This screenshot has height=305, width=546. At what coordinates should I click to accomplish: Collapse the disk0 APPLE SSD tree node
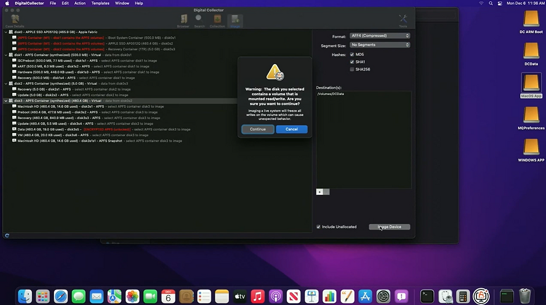(x=6, y=32)
